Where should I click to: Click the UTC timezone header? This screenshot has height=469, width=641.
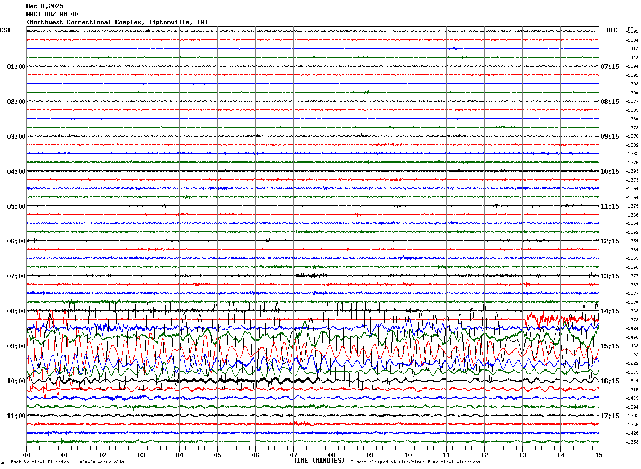click(612, 30)
